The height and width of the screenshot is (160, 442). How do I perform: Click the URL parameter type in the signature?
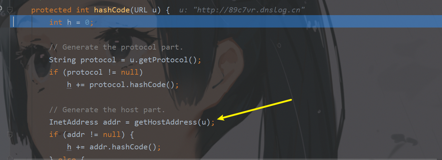[141, 10]
